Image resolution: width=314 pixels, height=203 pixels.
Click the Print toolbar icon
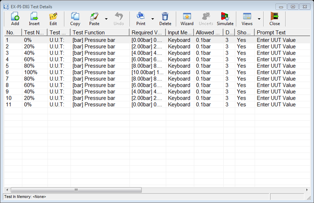(141, 19)
